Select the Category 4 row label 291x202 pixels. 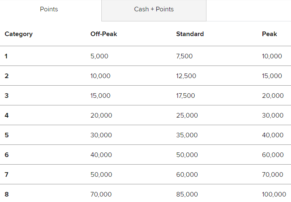pos(7,115)
